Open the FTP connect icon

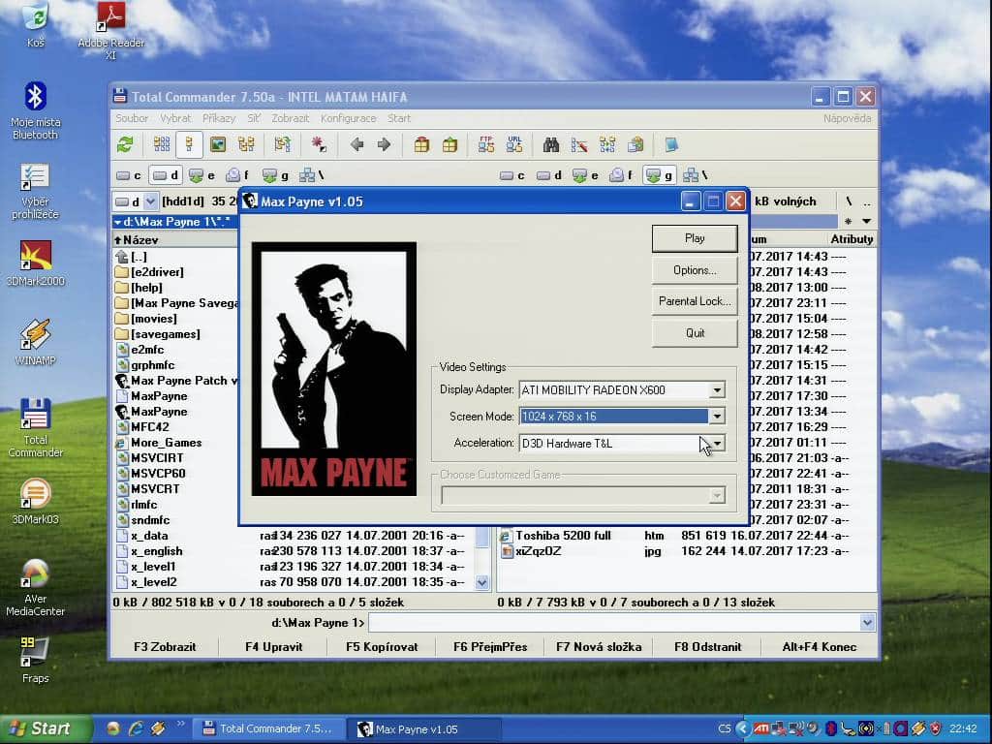486,145
